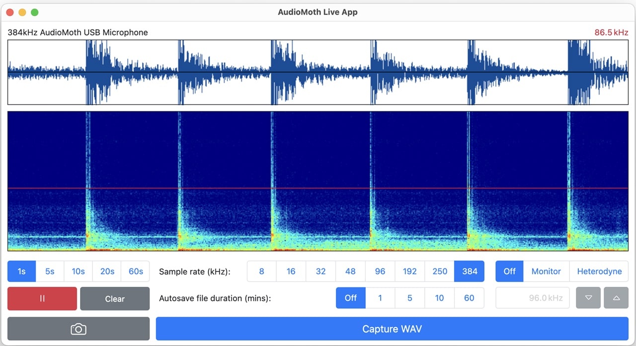The image size is (636, 346).
Task: Set autosave duration to 10 minutes
Action: coord(440,298)
